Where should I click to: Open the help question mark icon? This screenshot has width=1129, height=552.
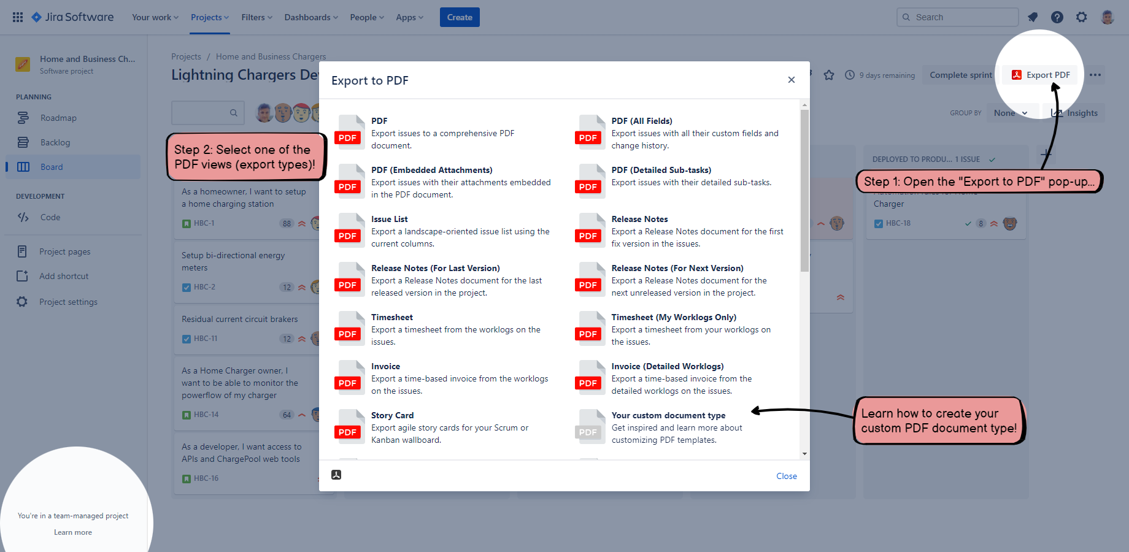click(1057, 17)
